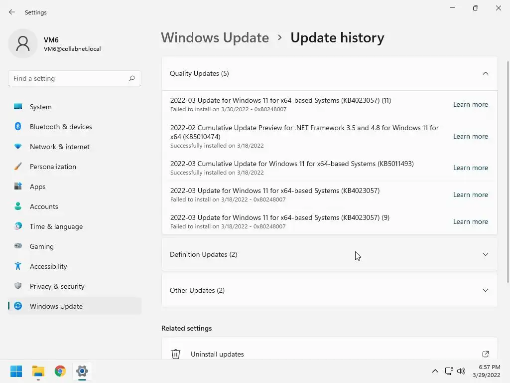Open the Apps settings page
Image resolution: width=510 pixels, height=383 pixels.
tap(75, 187)
